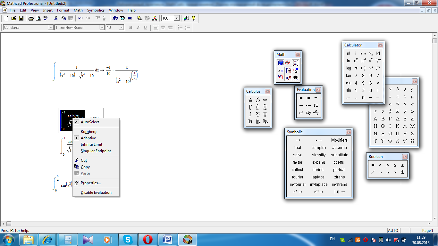438x246 pixels.
Task: Open the zoom 100% dropdown
Action: [177, 18]
